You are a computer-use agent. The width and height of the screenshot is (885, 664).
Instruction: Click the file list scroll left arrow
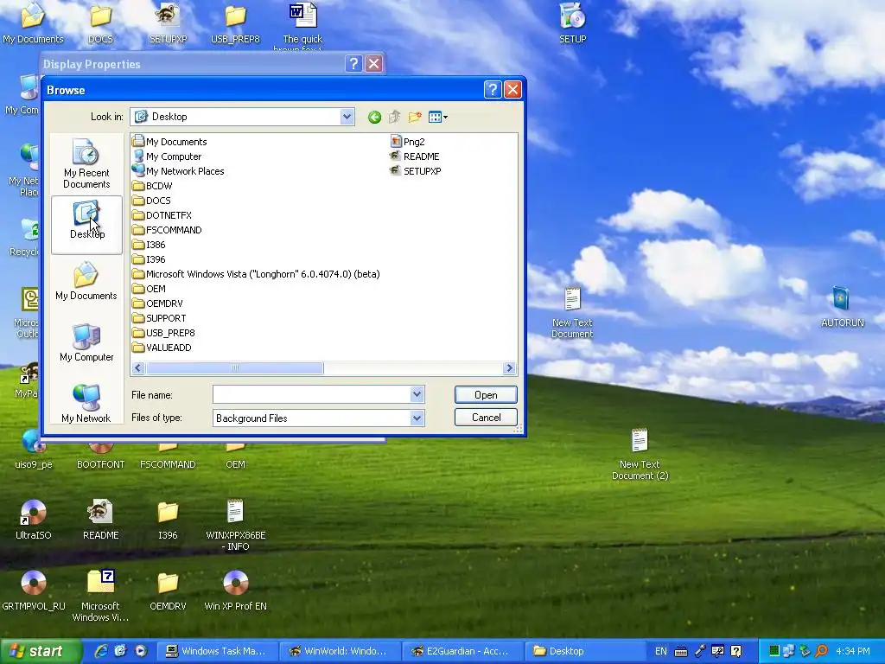point(137,368)
